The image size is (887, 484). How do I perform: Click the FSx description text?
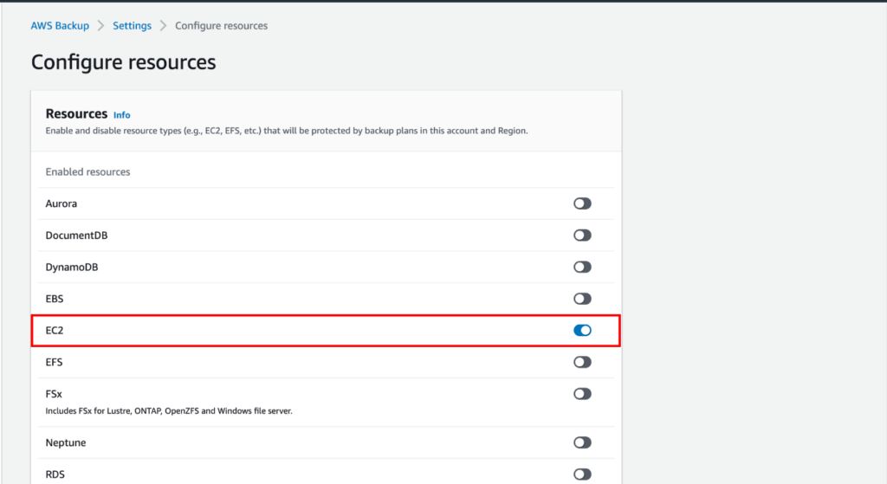[169, 411]
